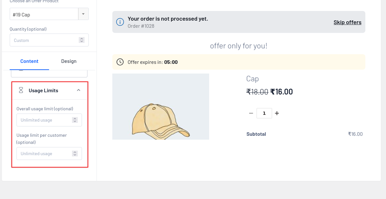Decrease product quantity with the minus icon
Image resolution: width=386 pixels, height=199 pixels.
pyautogui.click(x=251, y=113)
